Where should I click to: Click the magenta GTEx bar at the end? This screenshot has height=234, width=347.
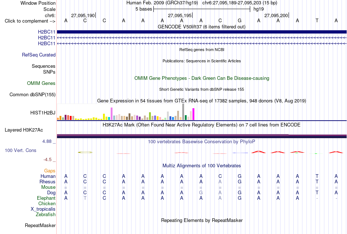[194, 114]
